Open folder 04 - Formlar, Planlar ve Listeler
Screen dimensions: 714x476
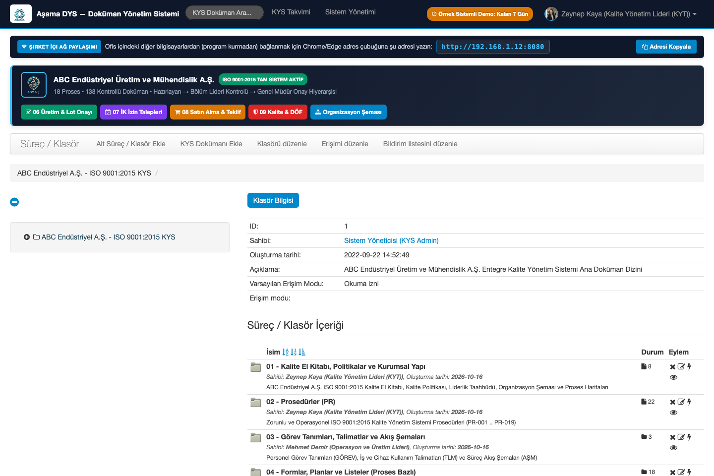coord(341,472)
